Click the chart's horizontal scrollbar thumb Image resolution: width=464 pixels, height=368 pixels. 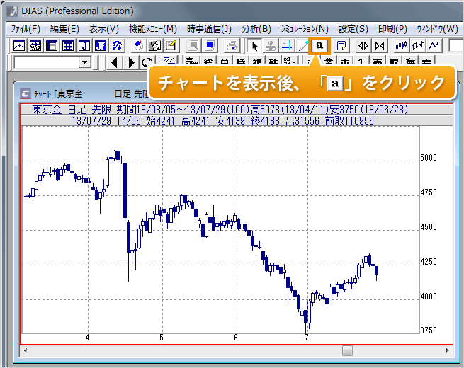click(347, 350)
